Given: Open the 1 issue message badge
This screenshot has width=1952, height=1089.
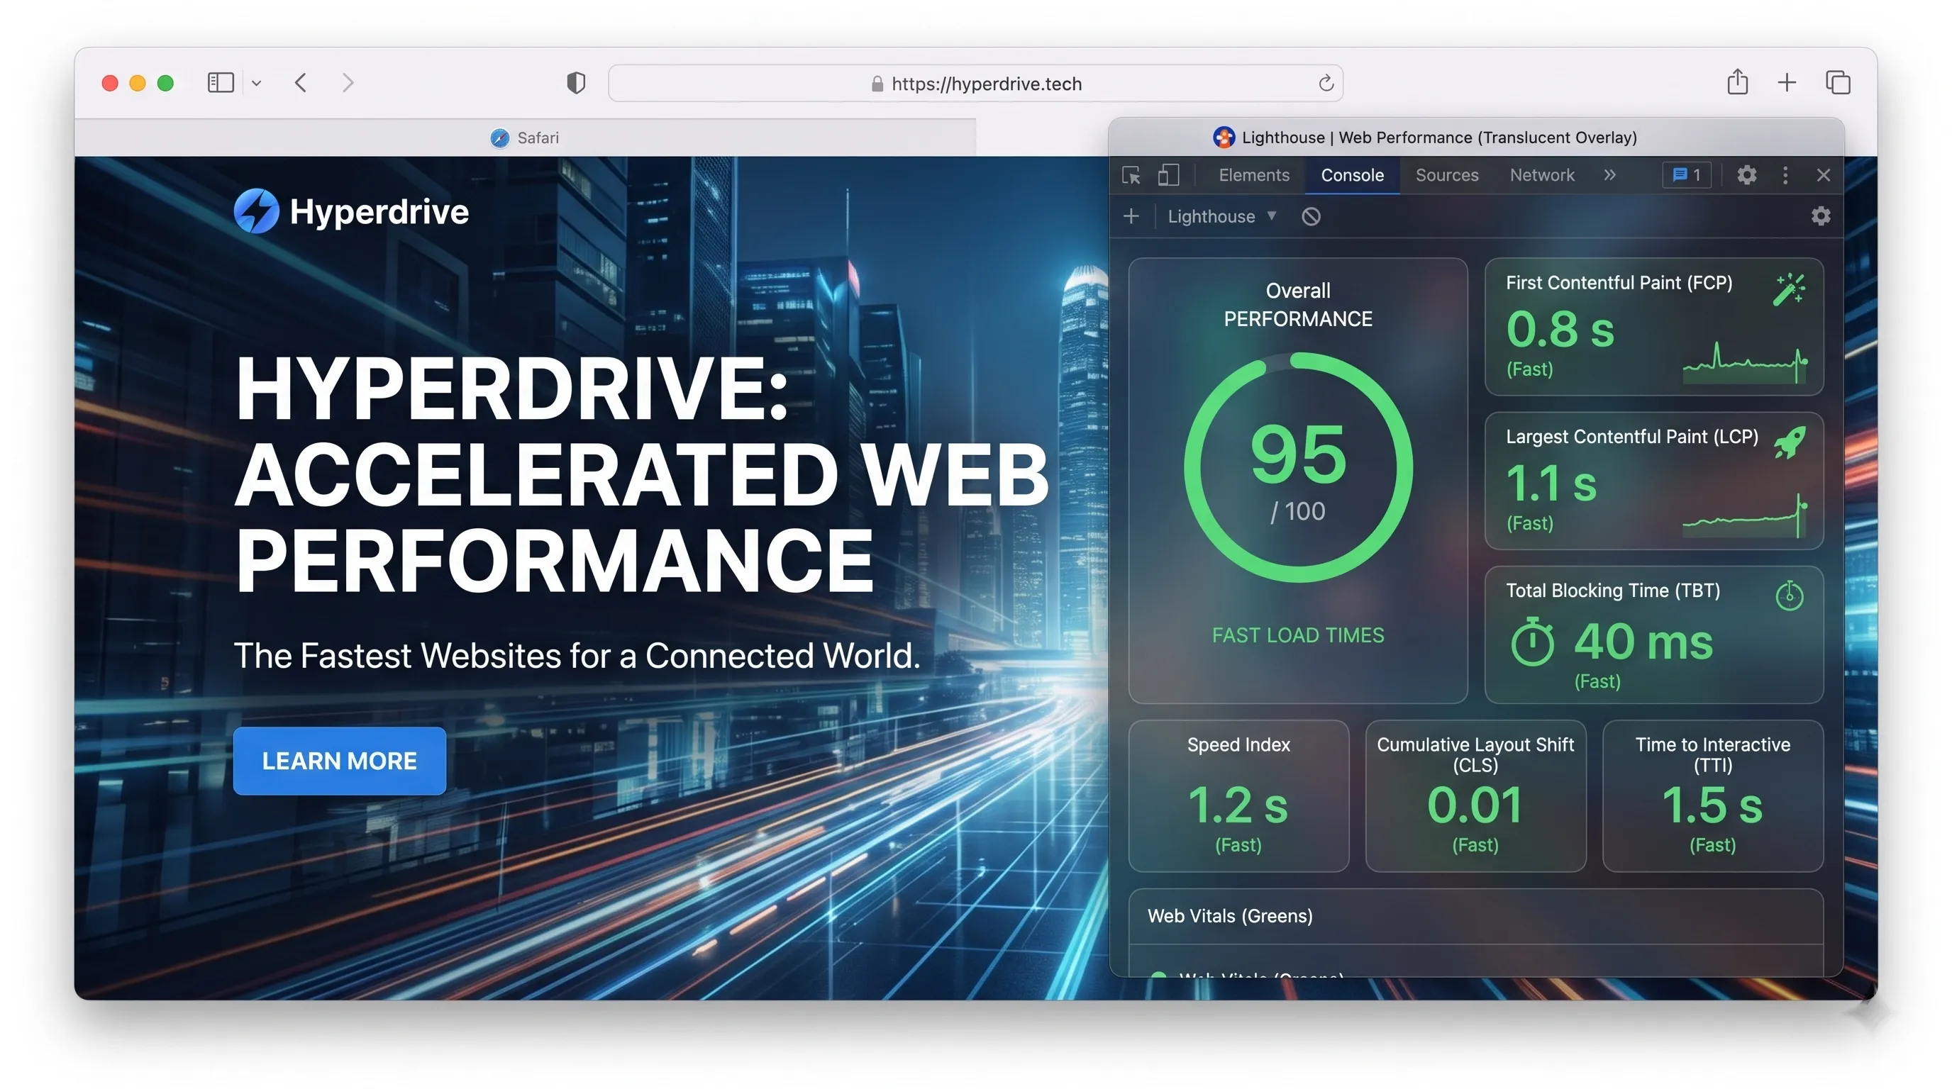Looking at the screenshot, I should [x=1686, y=176].
